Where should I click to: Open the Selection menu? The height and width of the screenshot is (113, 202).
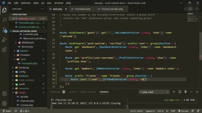point(26,3)
